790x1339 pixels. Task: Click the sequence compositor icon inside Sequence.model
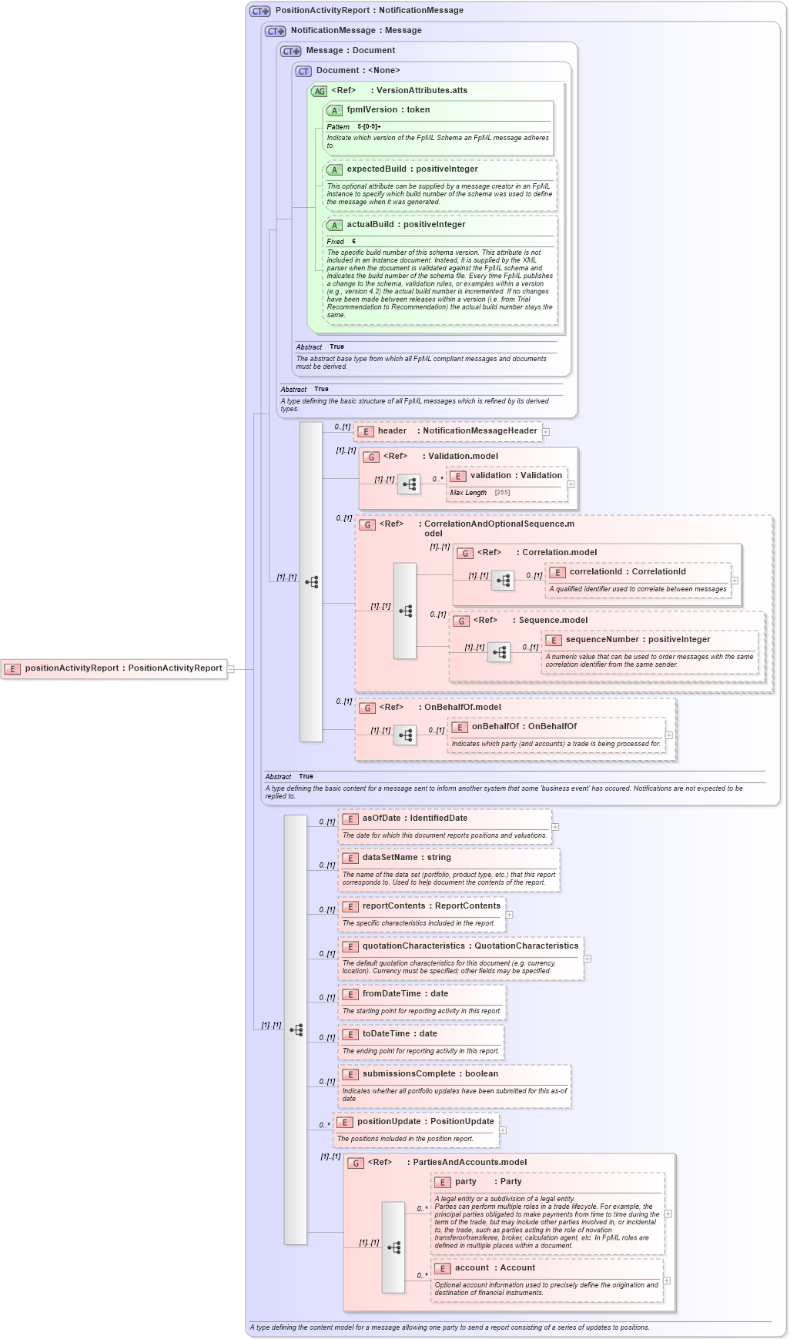coord(499,652)
